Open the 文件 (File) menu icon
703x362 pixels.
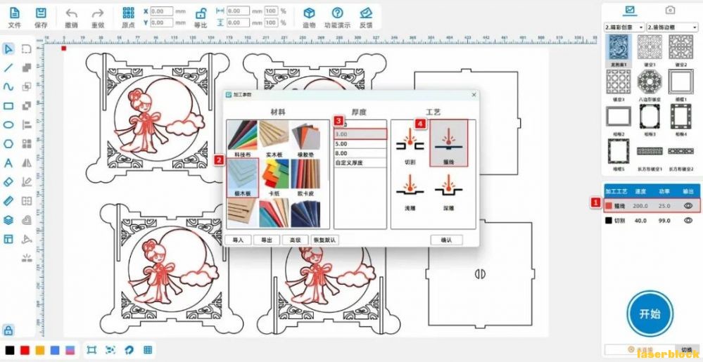click(14, 13)
